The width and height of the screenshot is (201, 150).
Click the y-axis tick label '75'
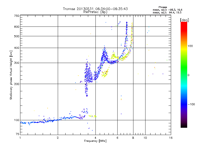point(18,134)
